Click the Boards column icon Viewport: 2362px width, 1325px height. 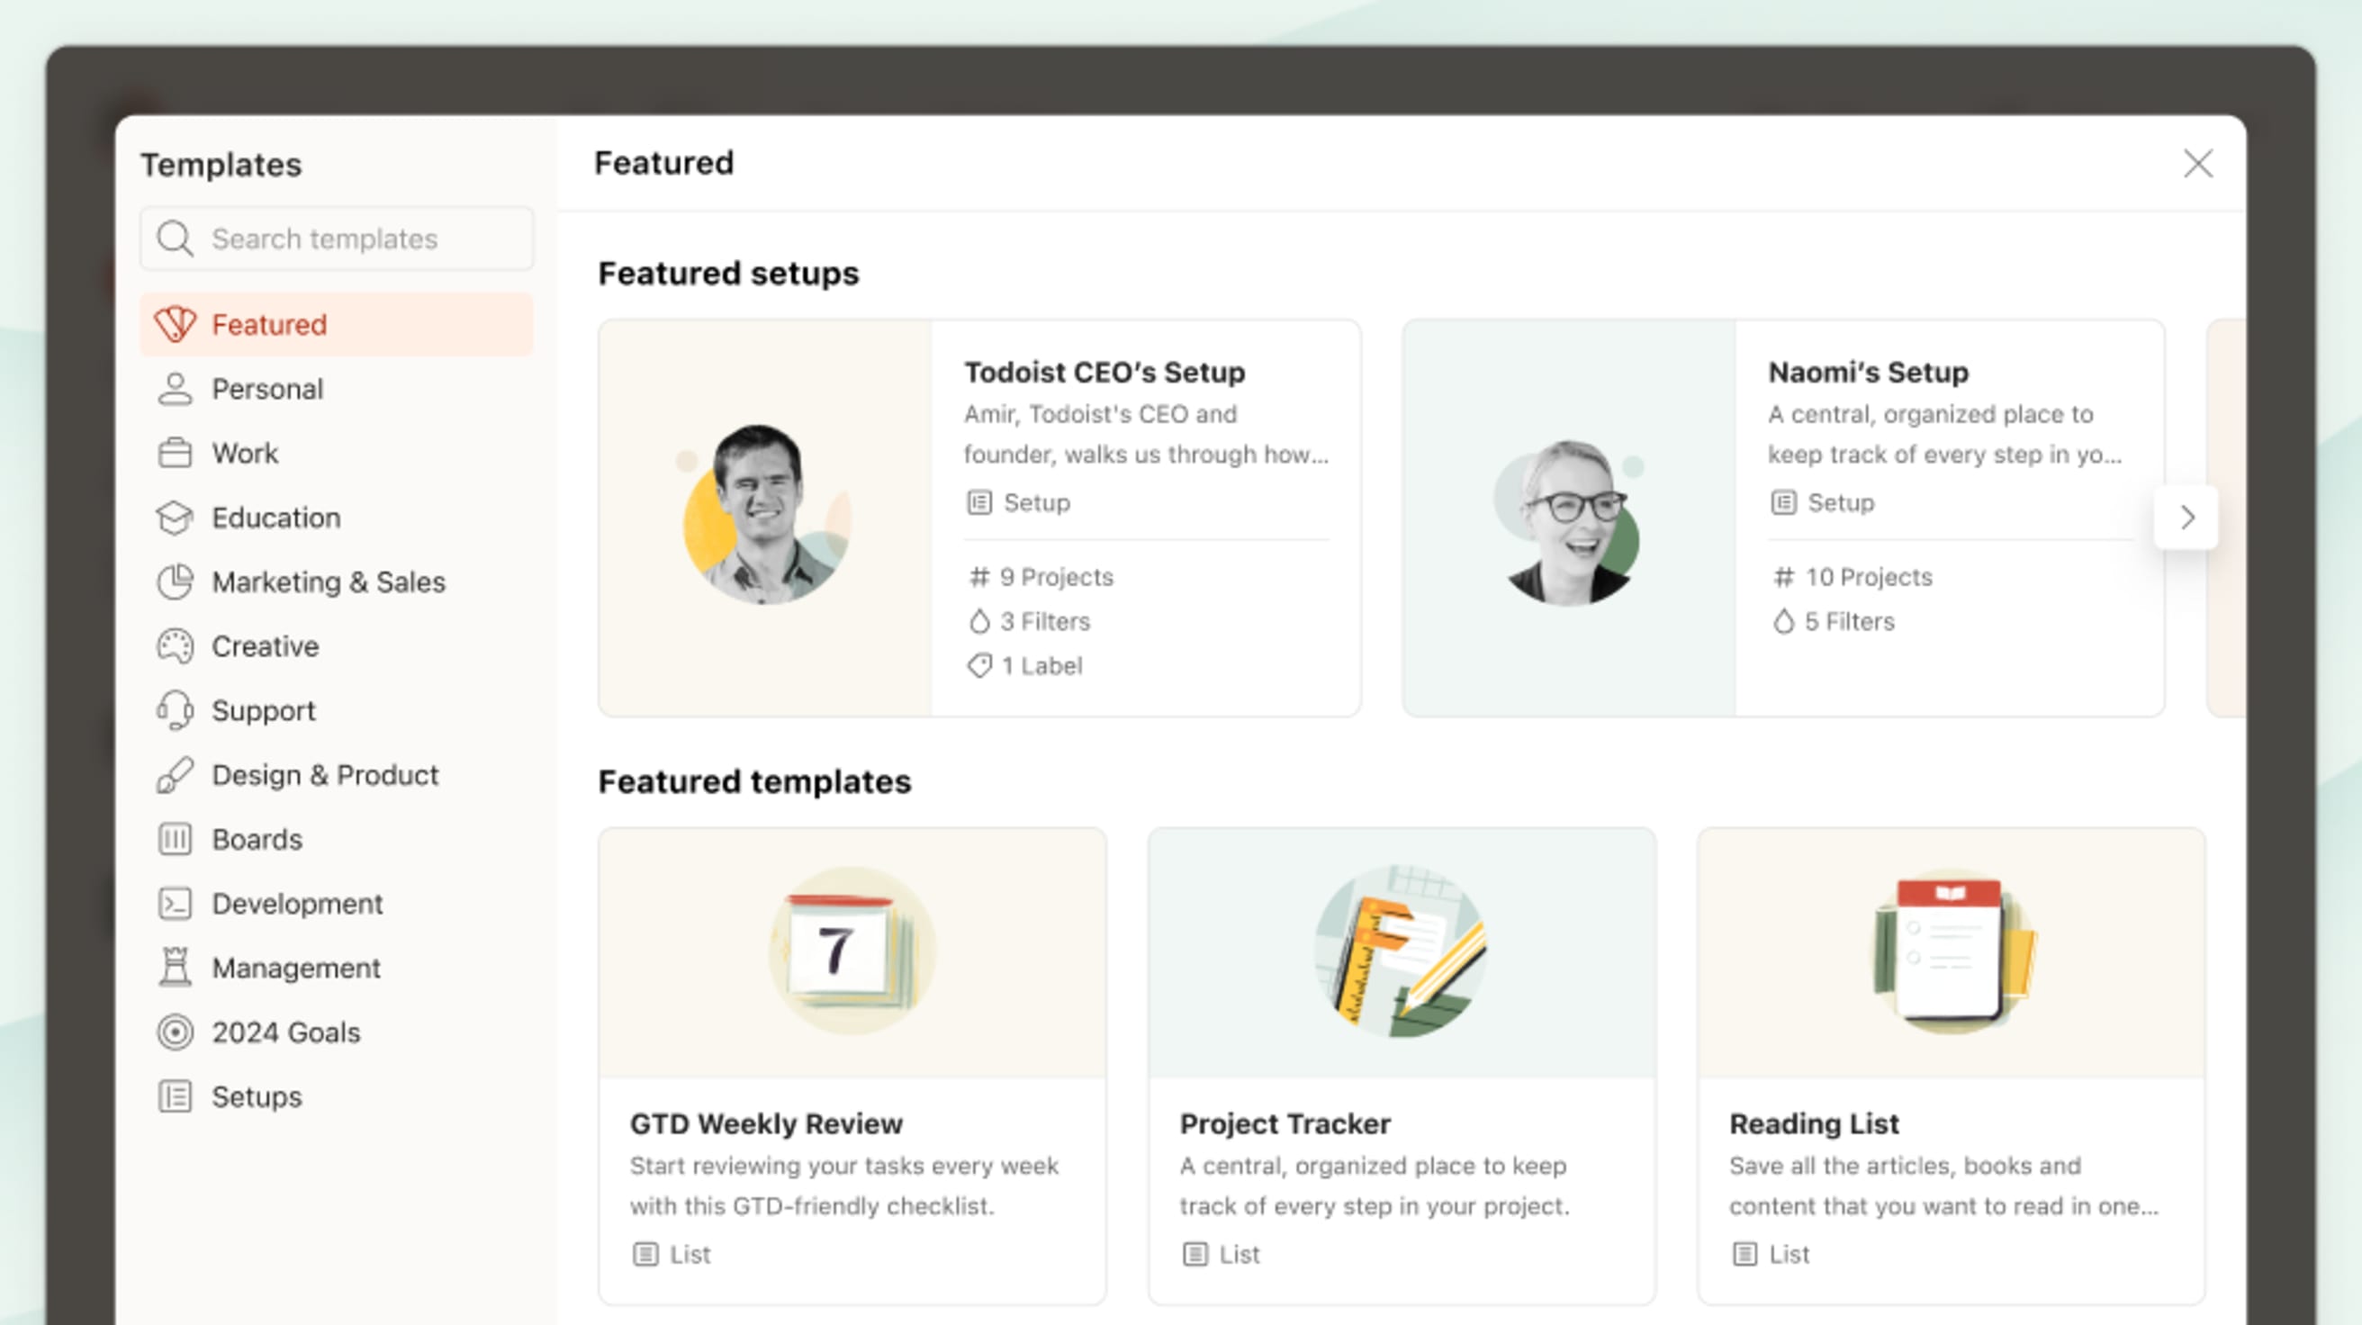[x=176, y=839]
